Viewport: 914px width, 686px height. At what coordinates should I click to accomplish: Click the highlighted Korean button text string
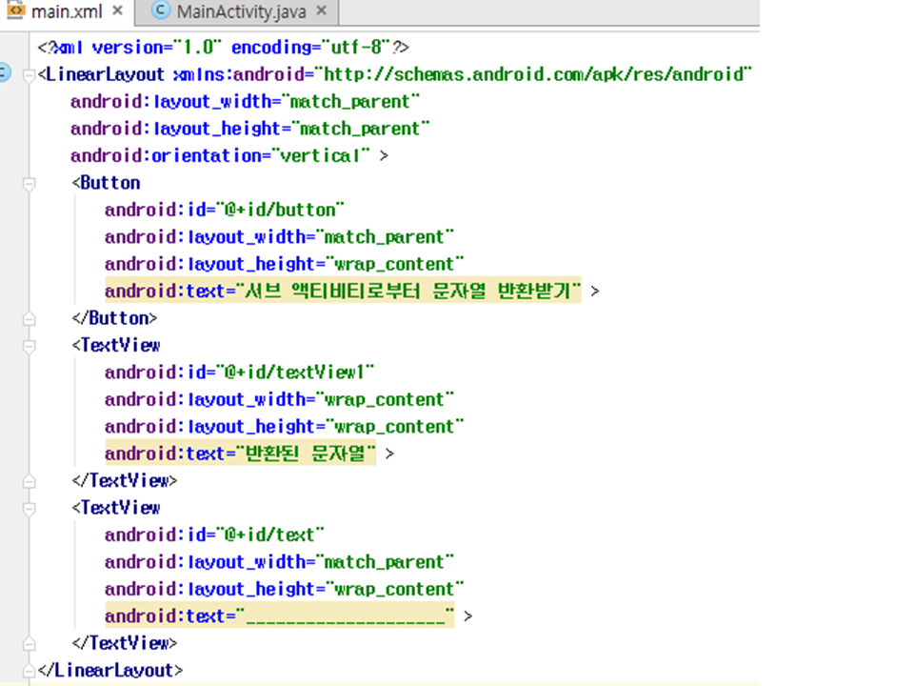click(409, 292)
